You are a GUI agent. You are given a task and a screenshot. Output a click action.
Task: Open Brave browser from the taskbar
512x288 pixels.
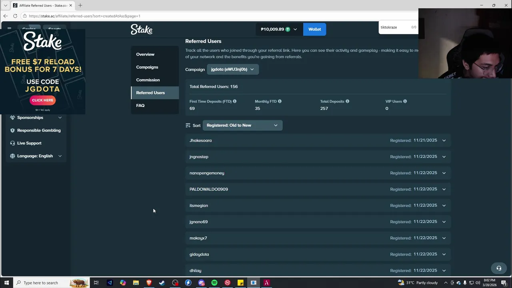point(149,283)
